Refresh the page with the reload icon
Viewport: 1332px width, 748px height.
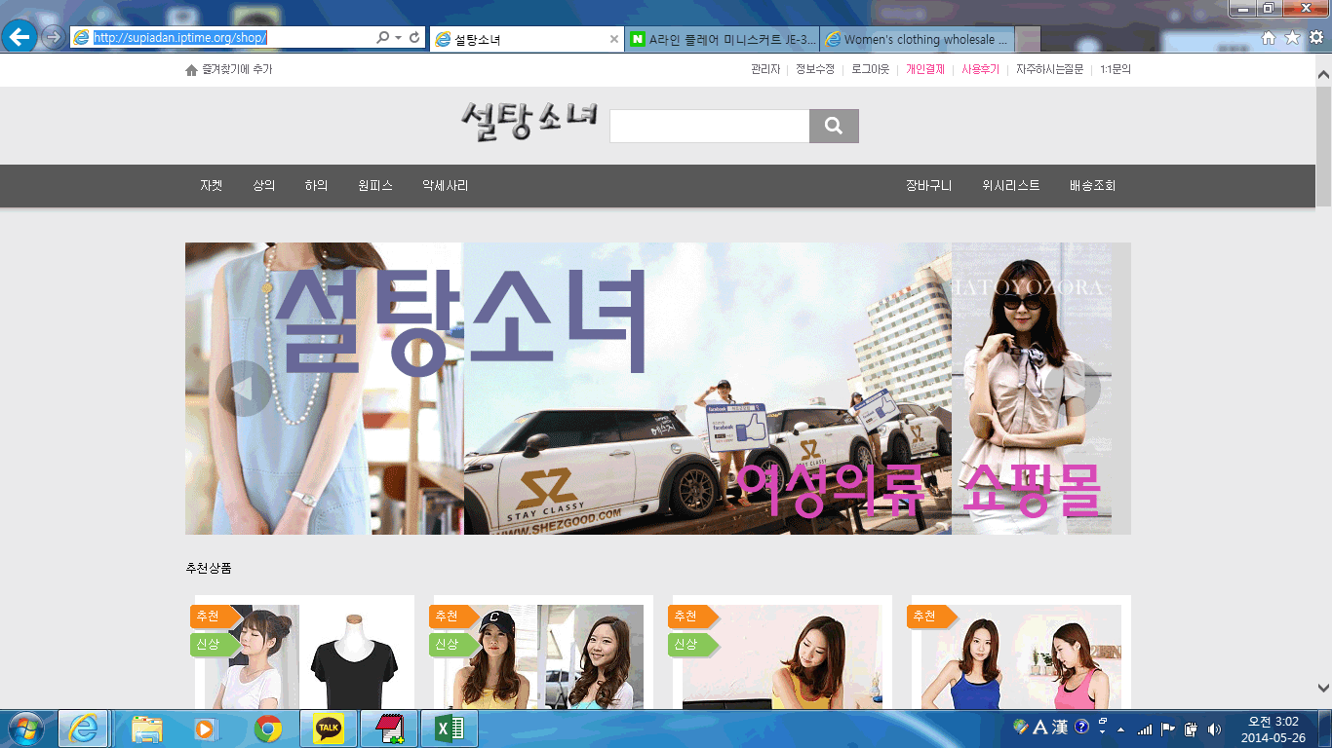point(415,38)
